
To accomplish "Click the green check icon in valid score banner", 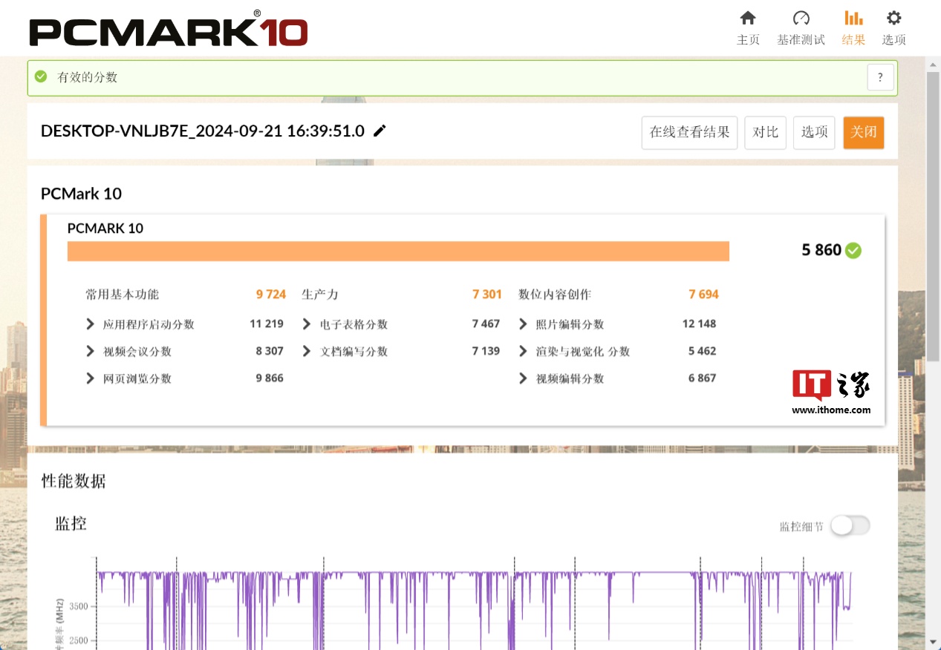I will 41,76.
